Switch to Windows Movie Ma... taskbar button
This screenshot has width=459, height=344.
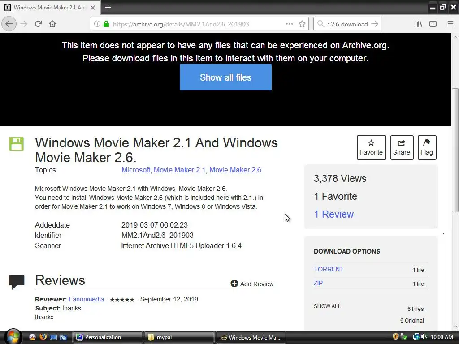251,337
